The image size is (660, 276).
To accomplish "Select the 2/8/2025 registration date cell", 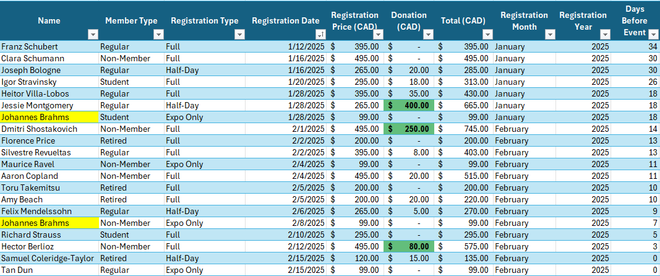I will (x=286, y=223).
